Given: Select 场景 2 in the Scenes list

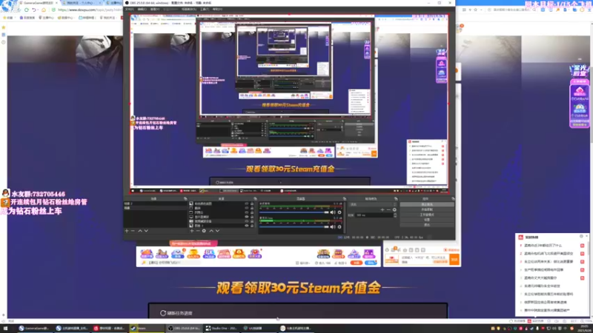Looking at the screenshot, I should pyautogui.click(x=156, y=203).
